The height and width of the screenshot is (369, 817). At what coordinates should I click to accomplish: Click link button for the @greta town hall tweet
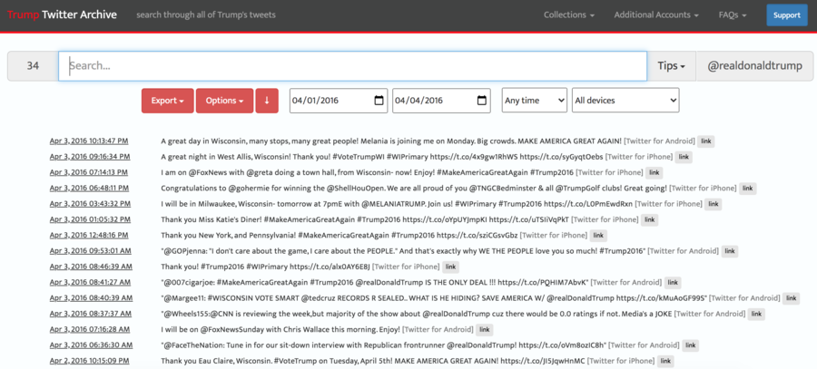(654, 173)
